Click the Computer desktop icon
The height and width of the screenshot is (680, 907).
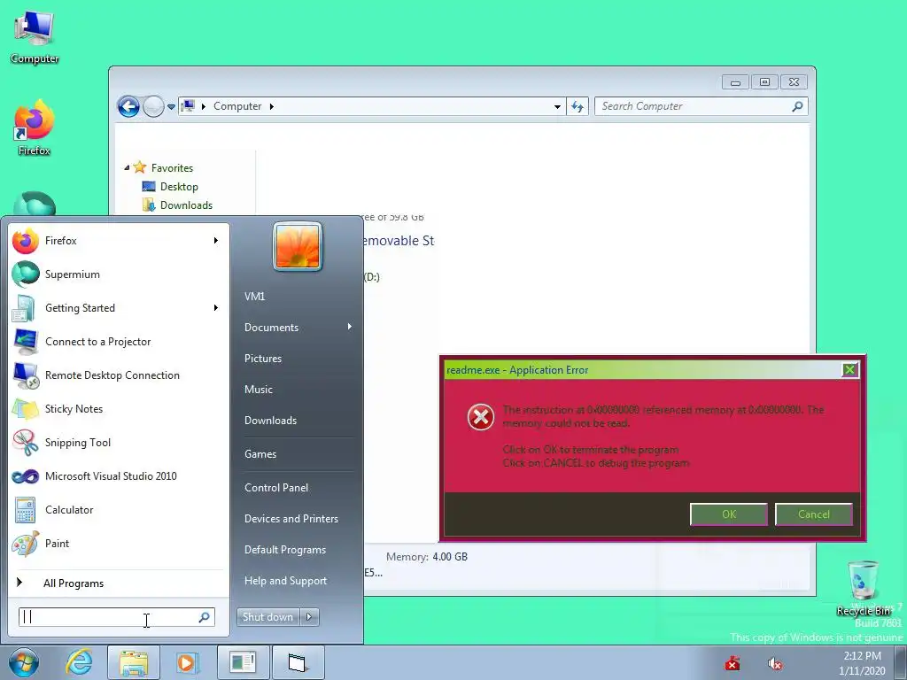35,35
